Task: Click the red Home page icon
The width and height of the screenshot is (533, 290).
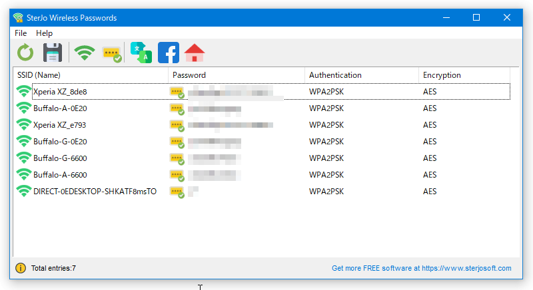Action: click(x=195, y=53)
